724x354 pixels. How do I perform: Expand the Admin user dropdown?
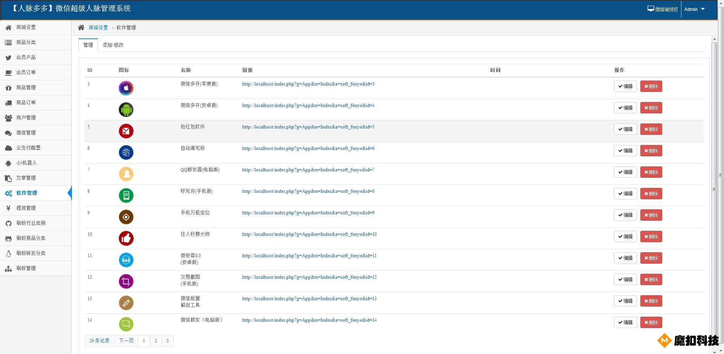(694, 9)
